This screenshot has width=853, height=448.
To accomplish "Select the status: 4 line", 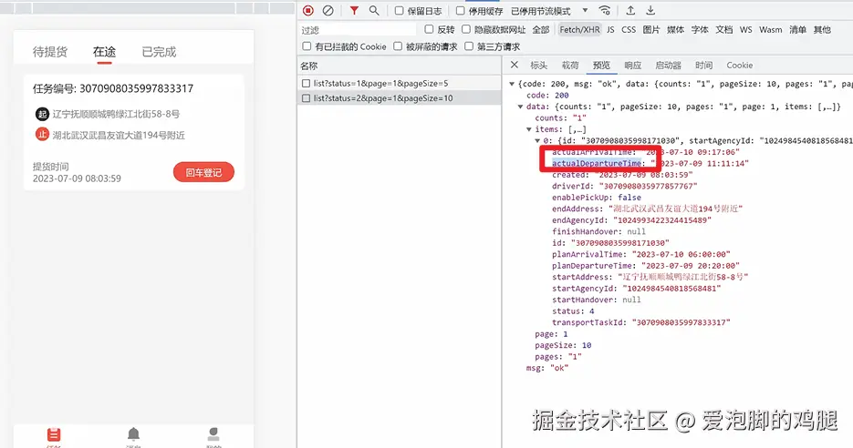I will [573, 311].
